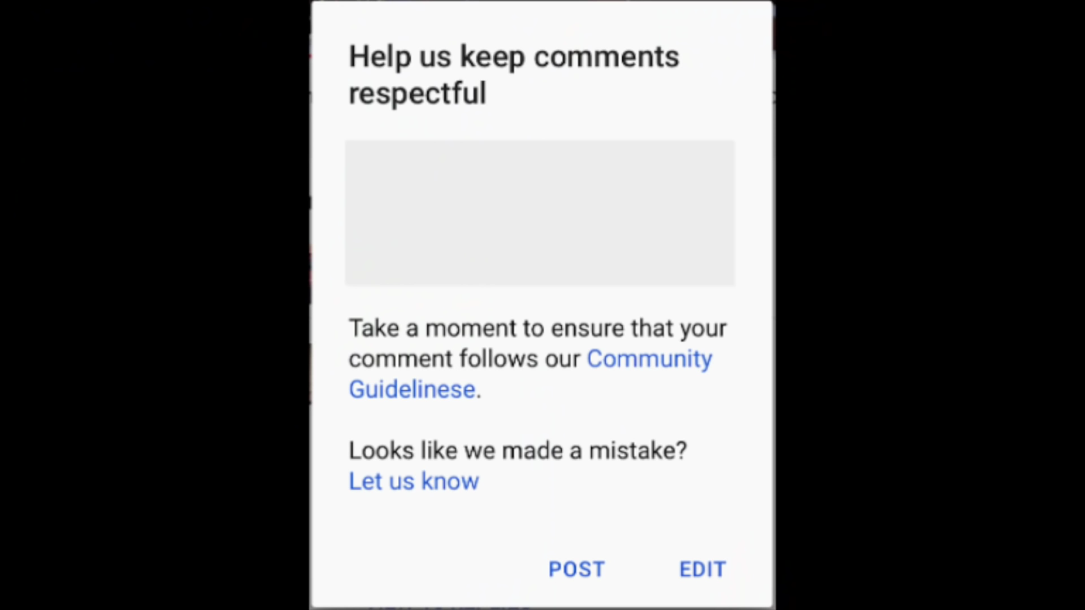Click the word 'mistake?' in the dialog

pyautogui.click(x=637, y=451)
